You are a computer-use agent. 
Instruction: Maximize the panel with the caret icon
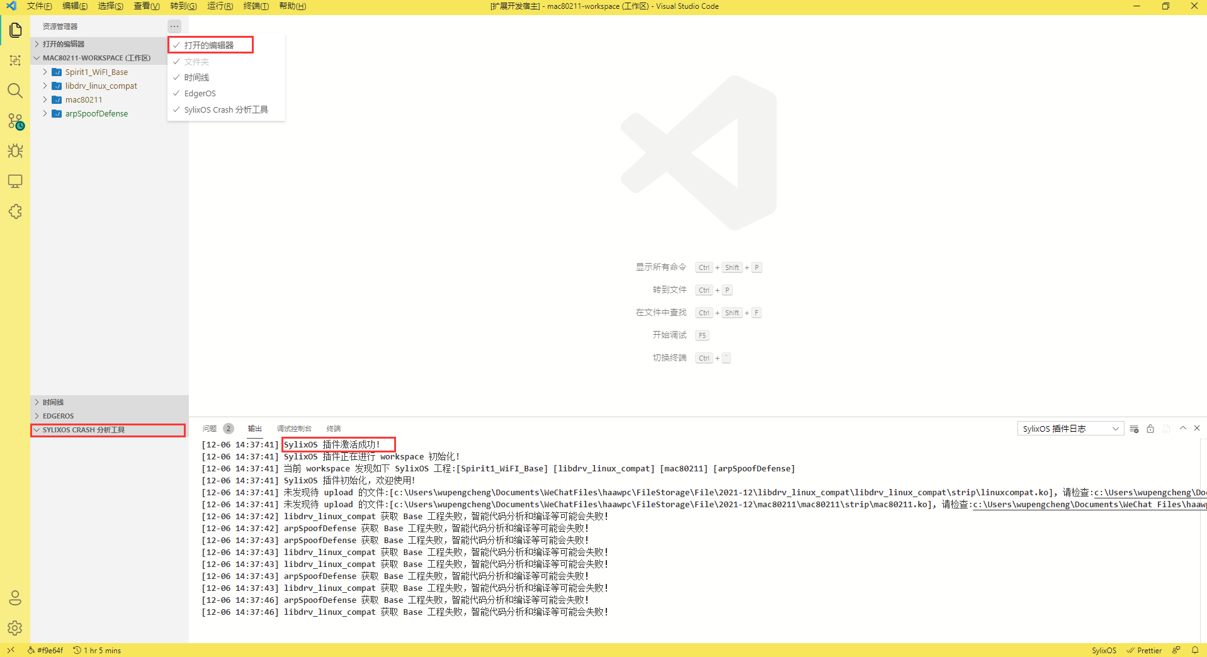pyautogui.click(x=1183, y=428)
